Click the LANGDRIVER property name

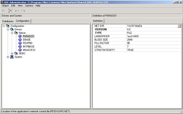point(102,36)
